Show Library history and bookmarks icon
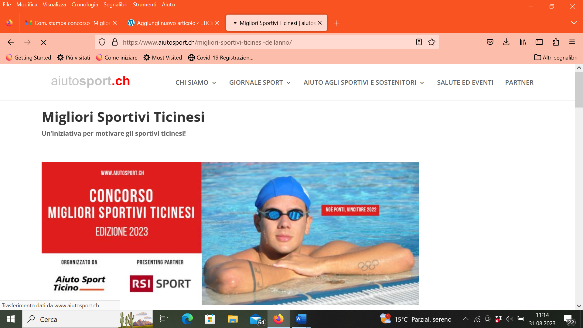 [x=523, y=42]
